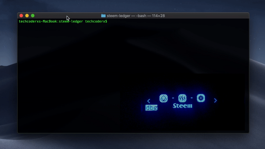Click the terminal prompt line techcoderx$
This screenshot has height=149, width=265.
[x=63, y=22]
